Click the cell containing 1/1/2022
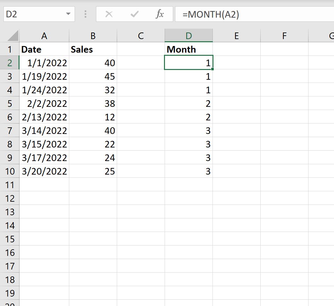 [44, 63]
